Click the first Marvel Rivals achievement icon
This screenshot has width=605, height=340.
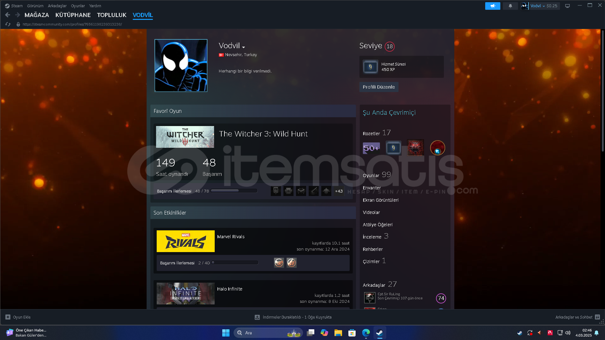coord(279,263)
